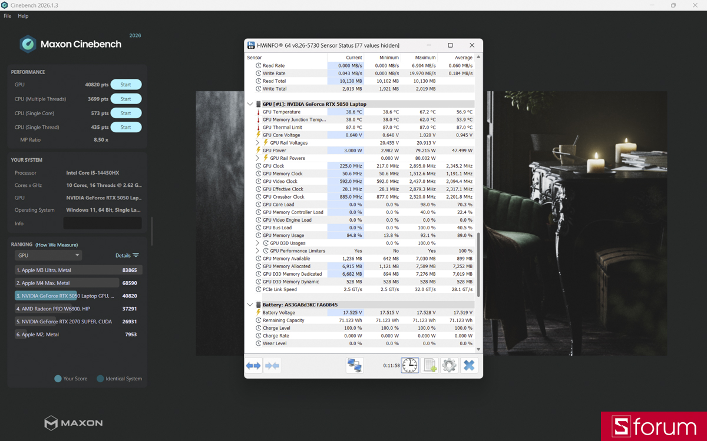This screenshot has width=707, height=441.
Task: Start the GPU benchmark
Action: (125, 85)
